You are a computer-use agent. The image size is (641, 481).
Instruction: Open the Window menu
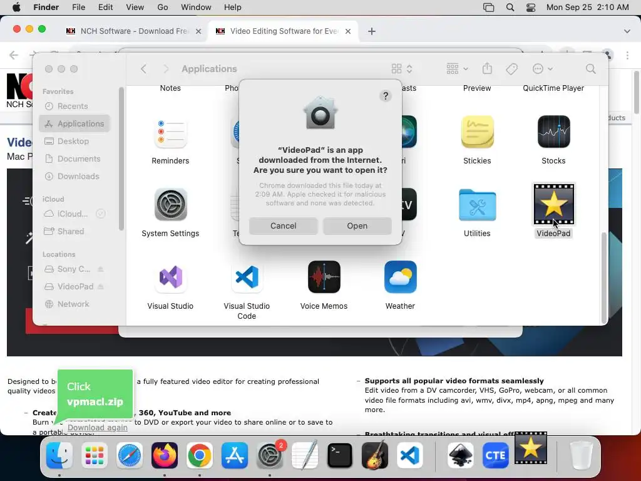coord(196,8)
